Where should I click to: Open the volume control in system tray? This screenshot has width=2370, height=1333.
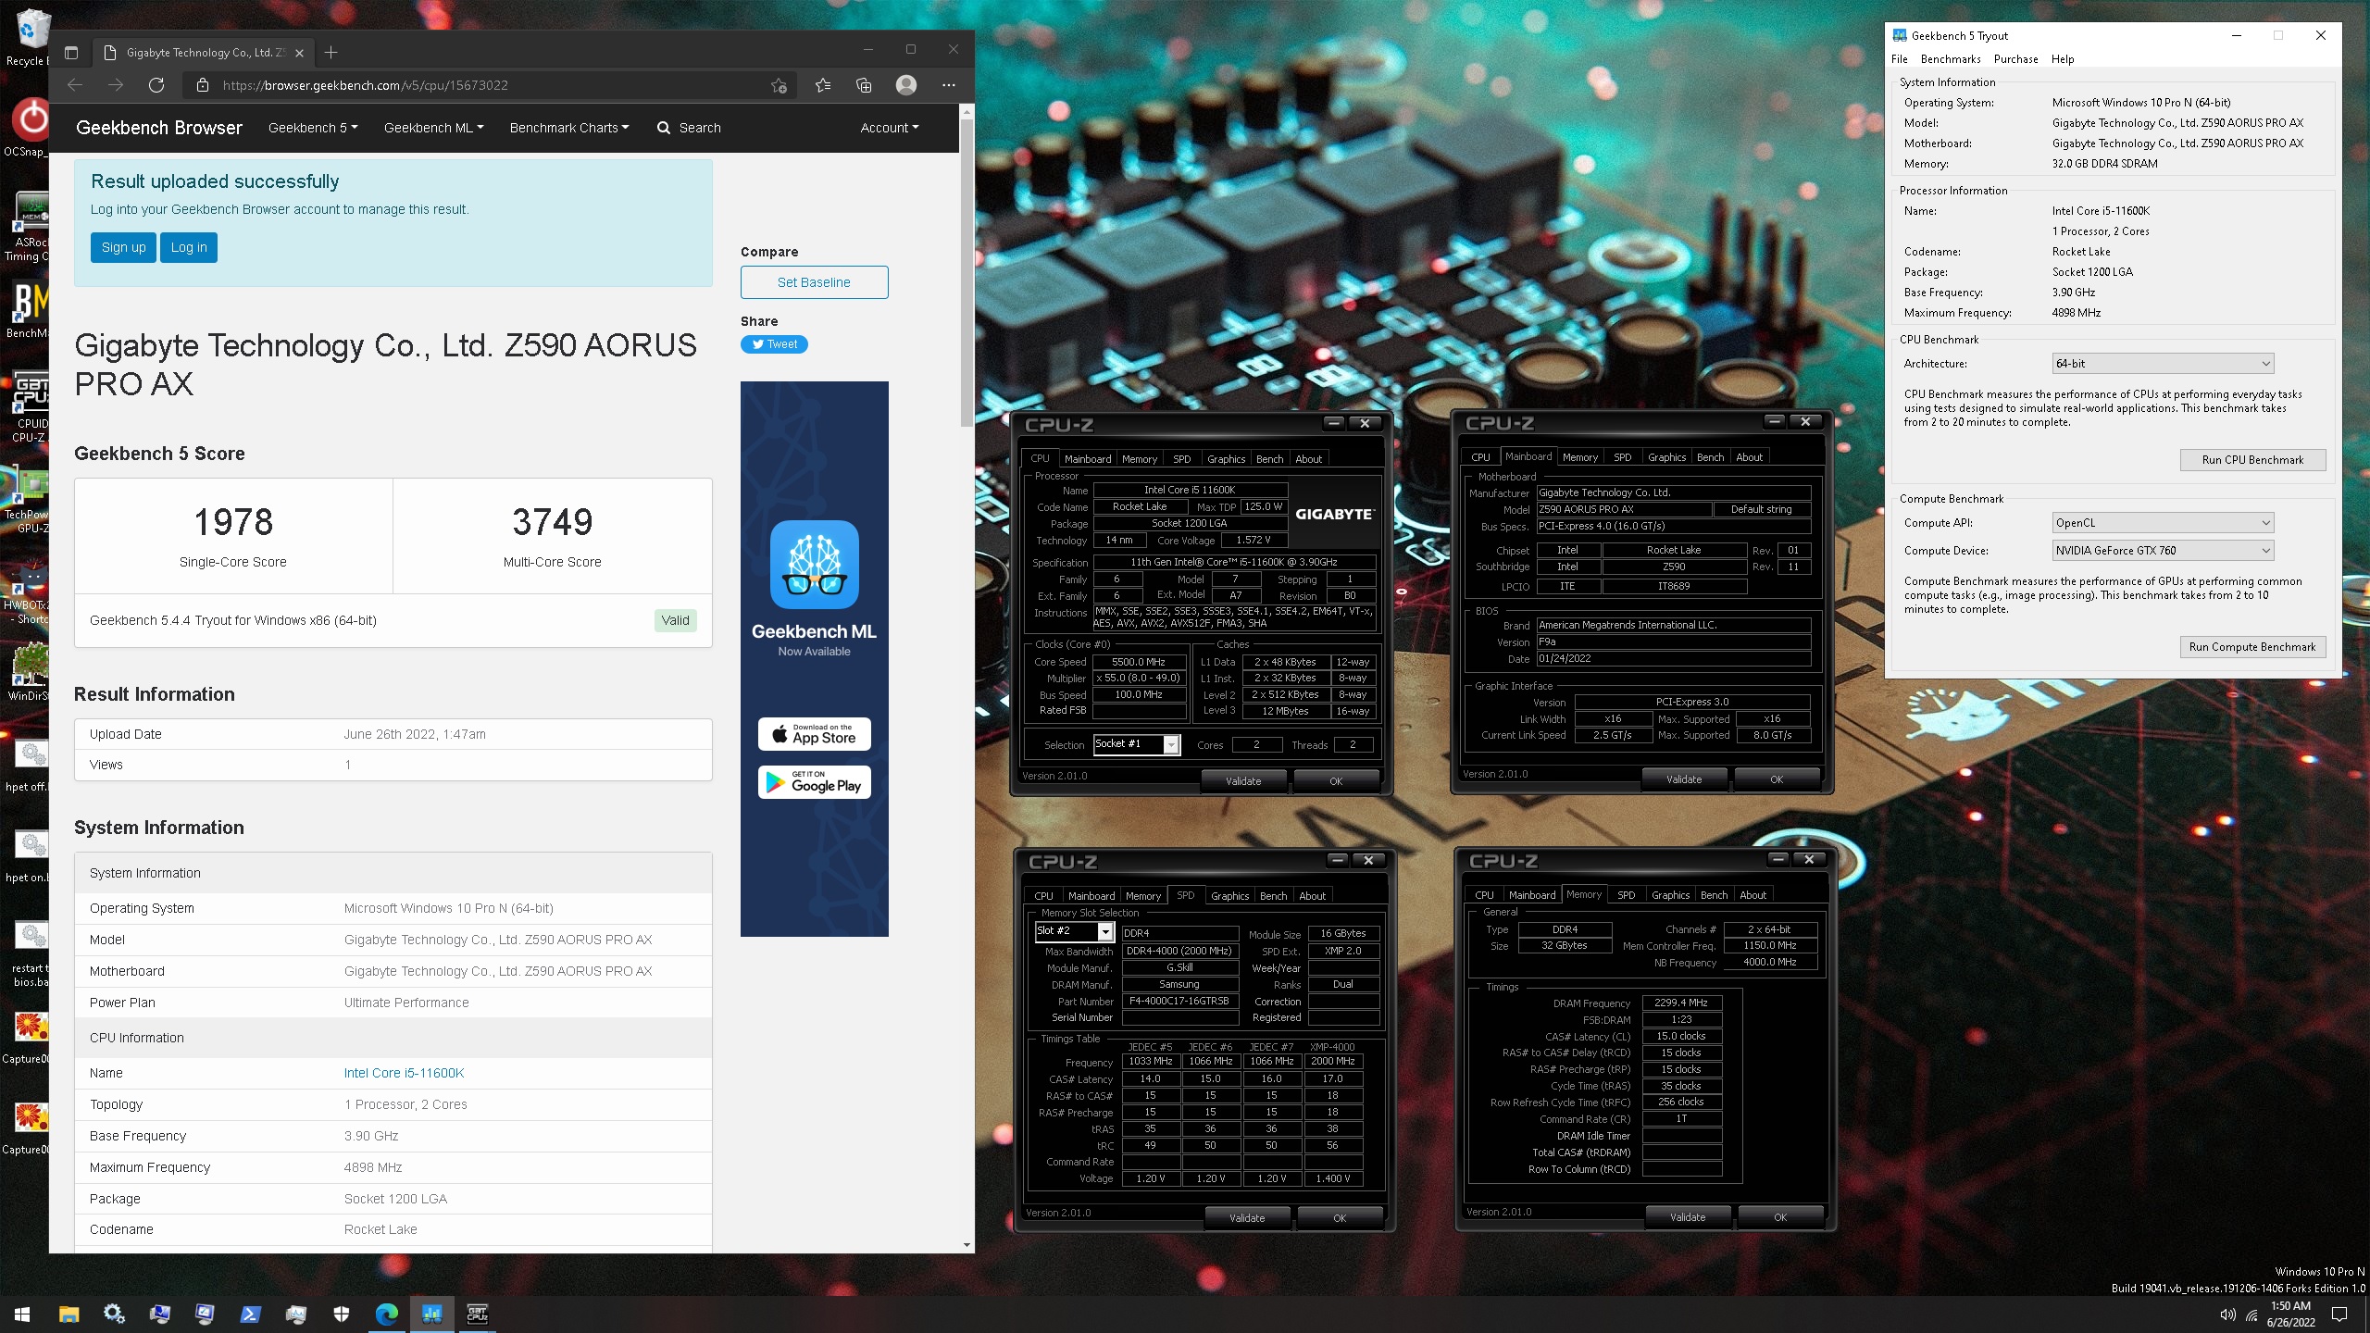coord(2227,1314)
